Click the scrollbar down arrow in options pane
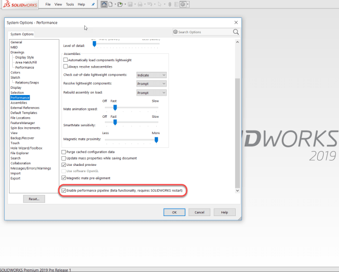 point(237,191)
